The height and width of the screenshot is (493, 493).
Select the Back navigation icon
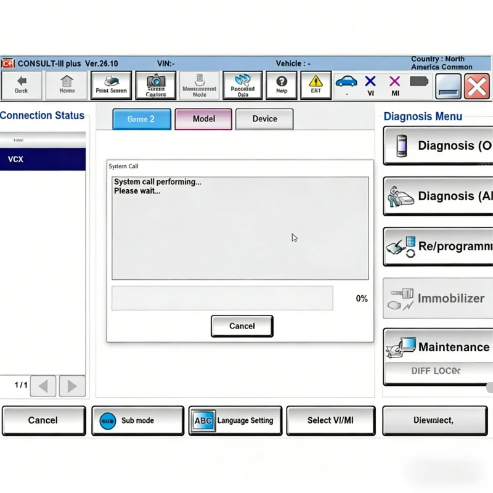[22, 85]
